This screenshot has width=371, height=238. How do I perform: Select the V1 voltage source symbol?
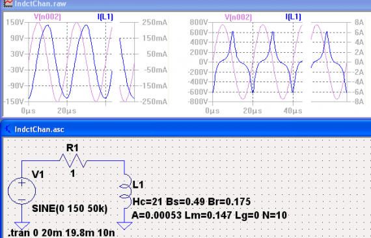point(21,191)
